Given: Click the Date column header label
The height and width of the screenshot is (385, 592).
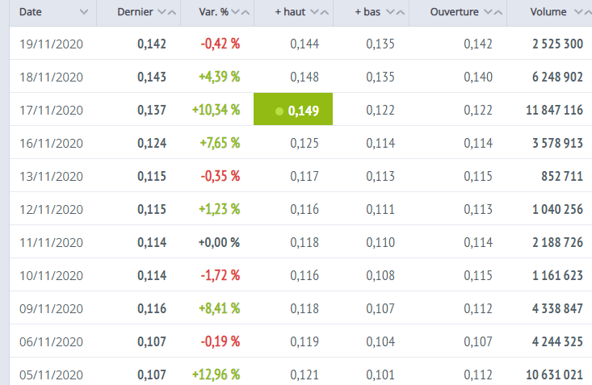Looking at the screenshot, I should pyautogui.click(x=30, y=12).
